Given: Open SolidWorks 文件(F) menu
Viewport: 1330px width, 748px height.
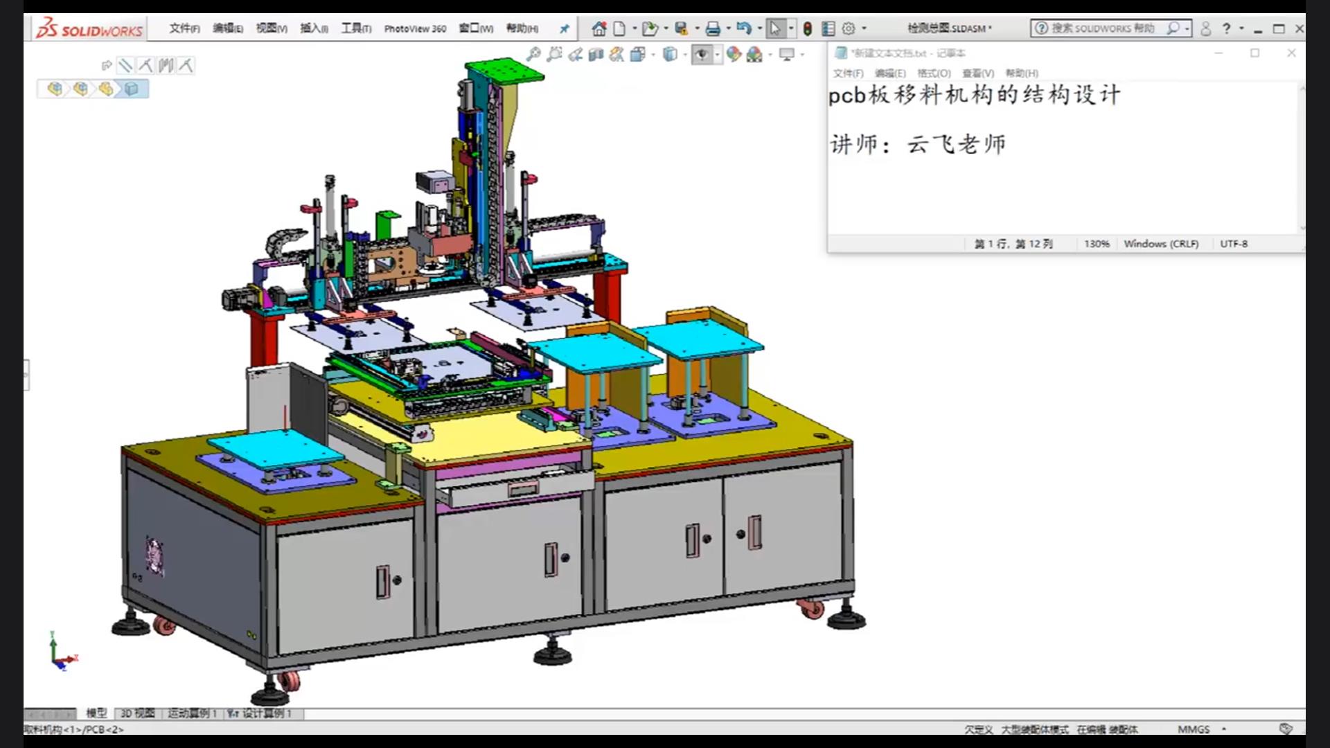Looking at the screenshot, I should tap(184, 28).
